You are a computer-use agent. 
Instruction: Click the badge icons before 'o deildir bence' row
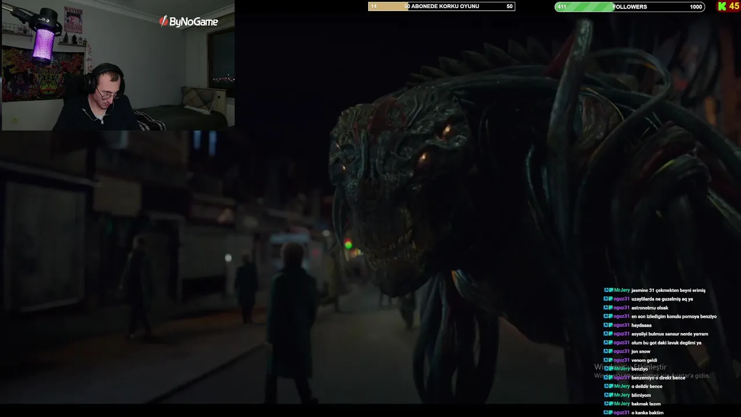point(608,386)
